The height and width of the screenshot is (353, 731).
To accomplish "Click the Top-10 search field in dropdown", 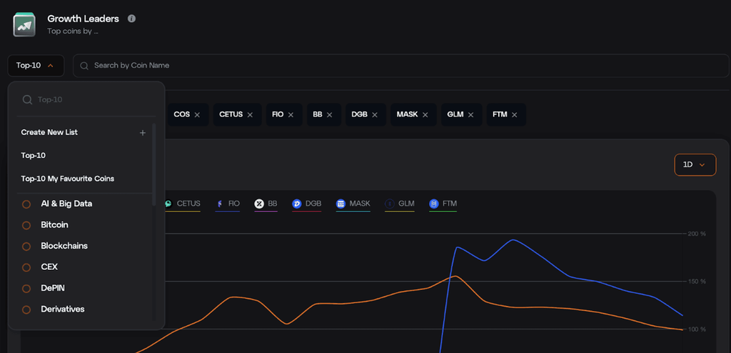I will tap(86, 99).
